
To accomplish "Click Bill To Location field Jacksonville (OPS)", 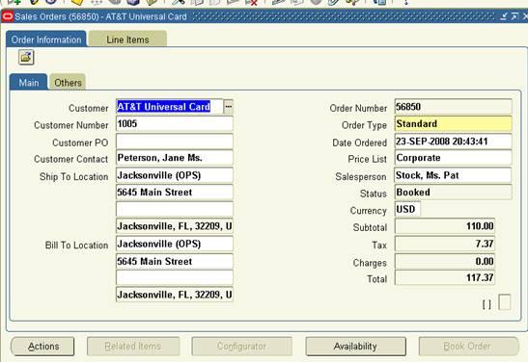I will (175, 244).
